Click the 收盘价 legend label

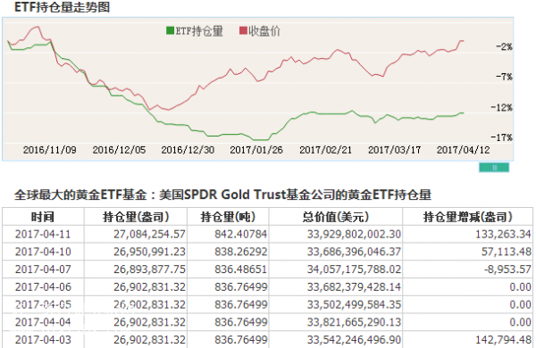pyautogui.click(x=264, y=31)
